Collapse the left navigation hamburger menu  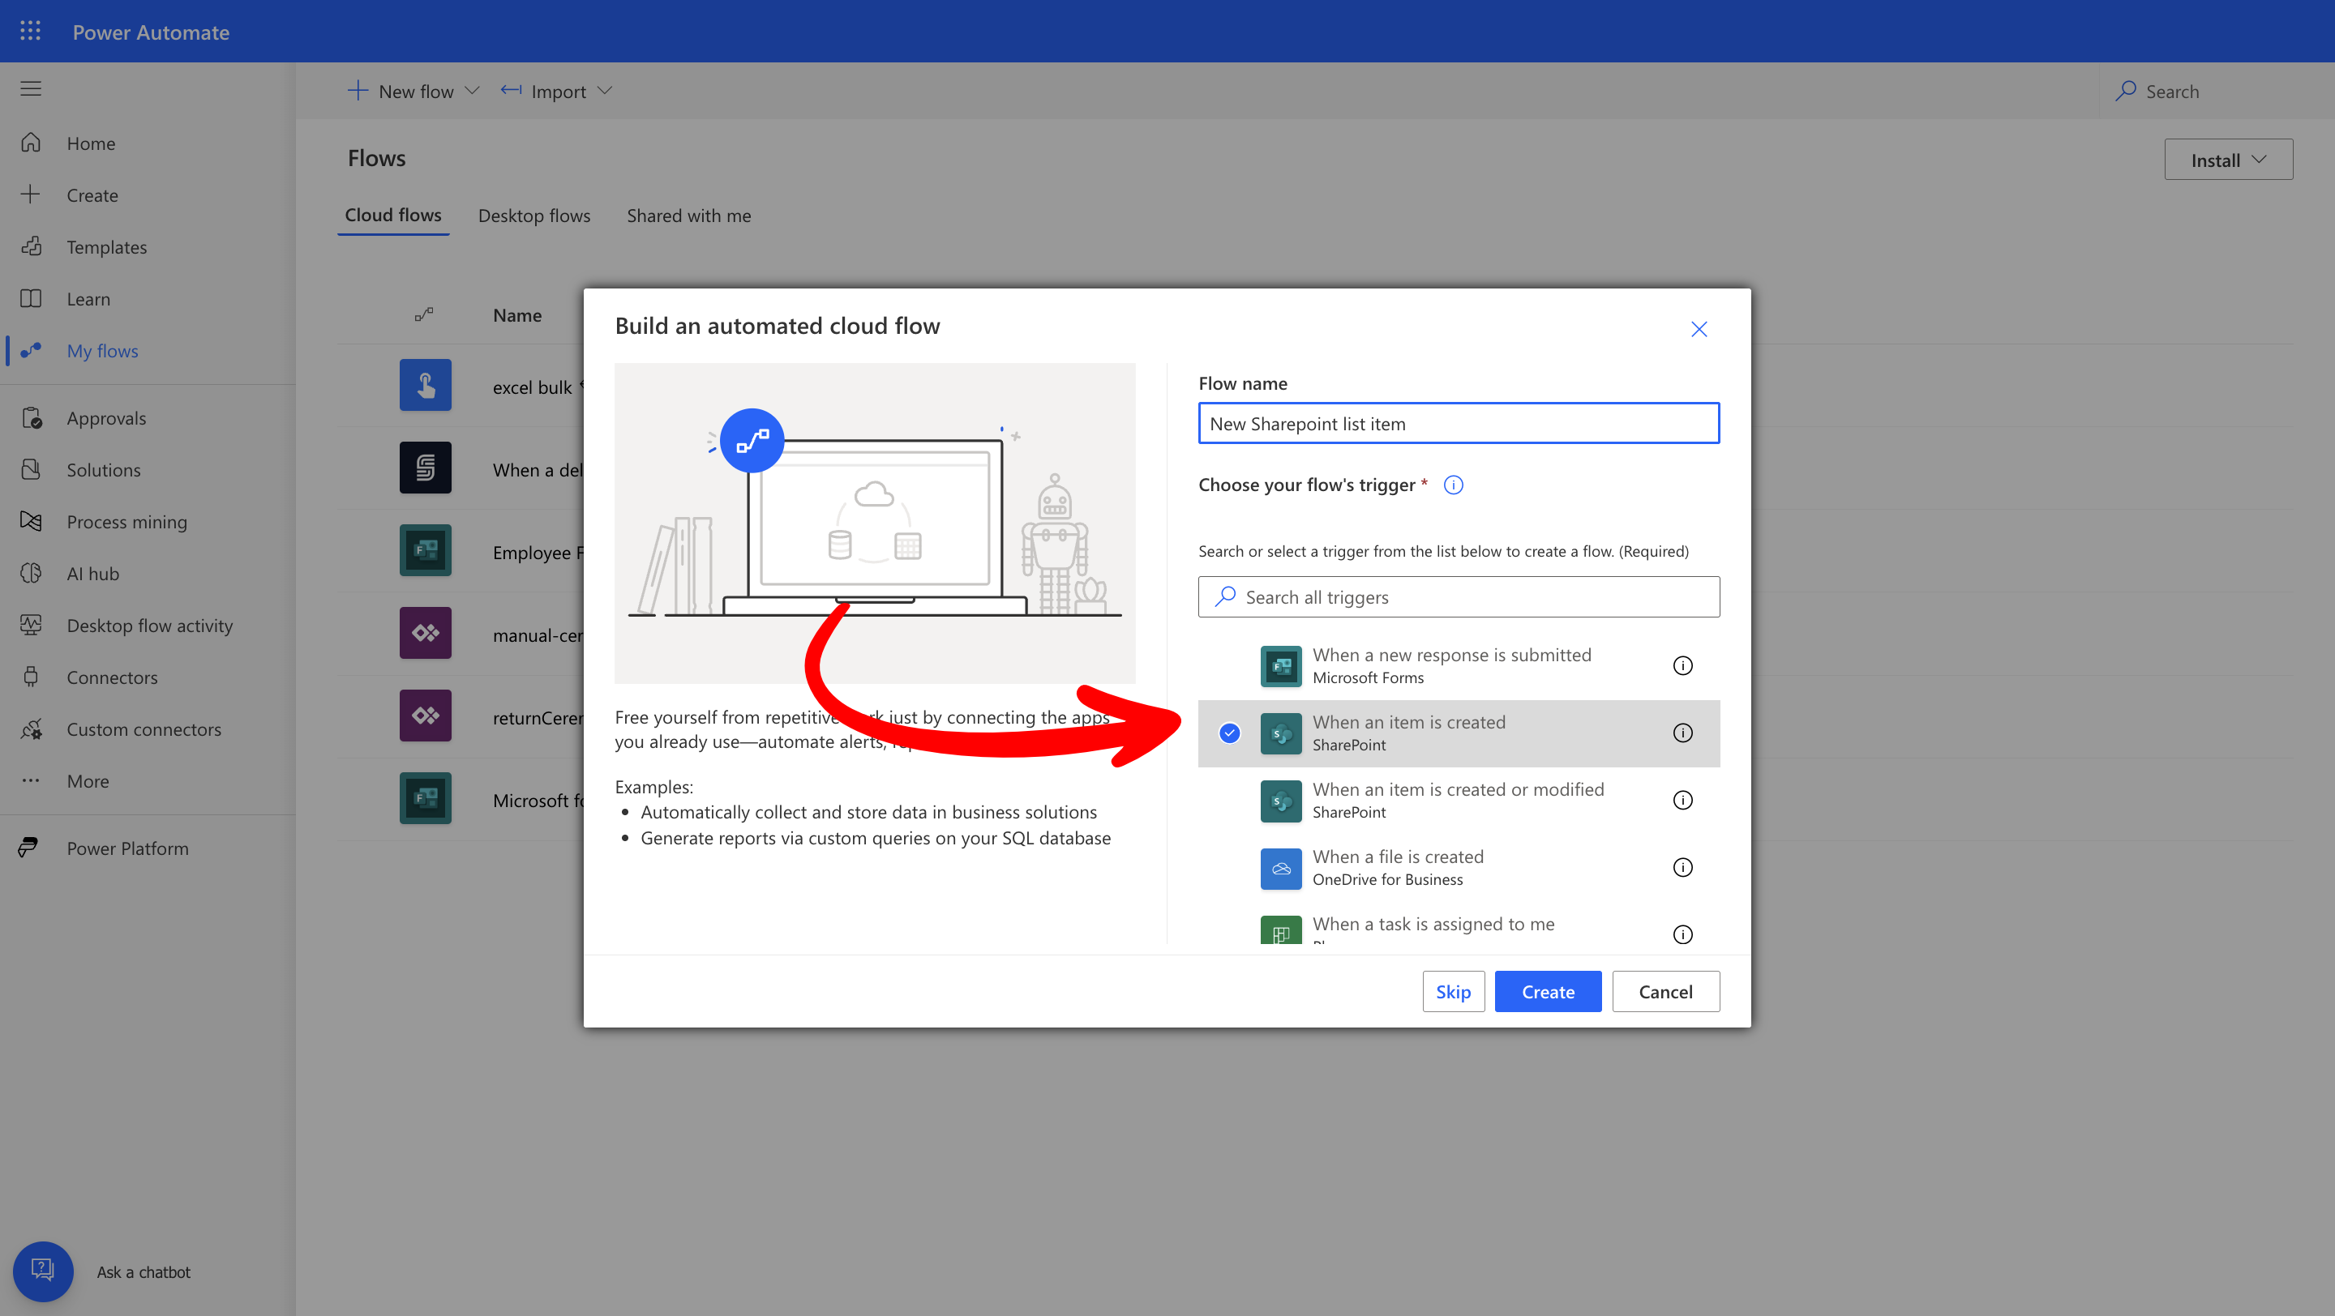coord(30,89)
